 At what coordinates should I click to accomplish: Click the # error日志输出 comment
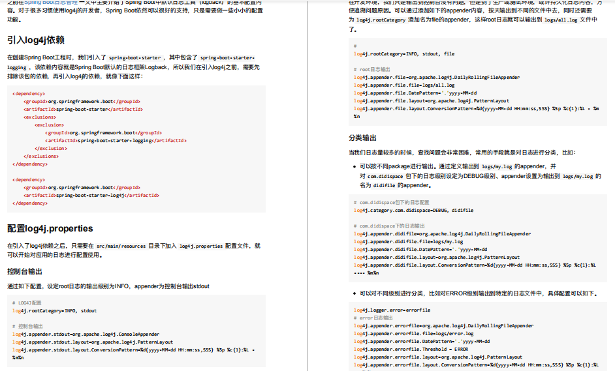373,318
